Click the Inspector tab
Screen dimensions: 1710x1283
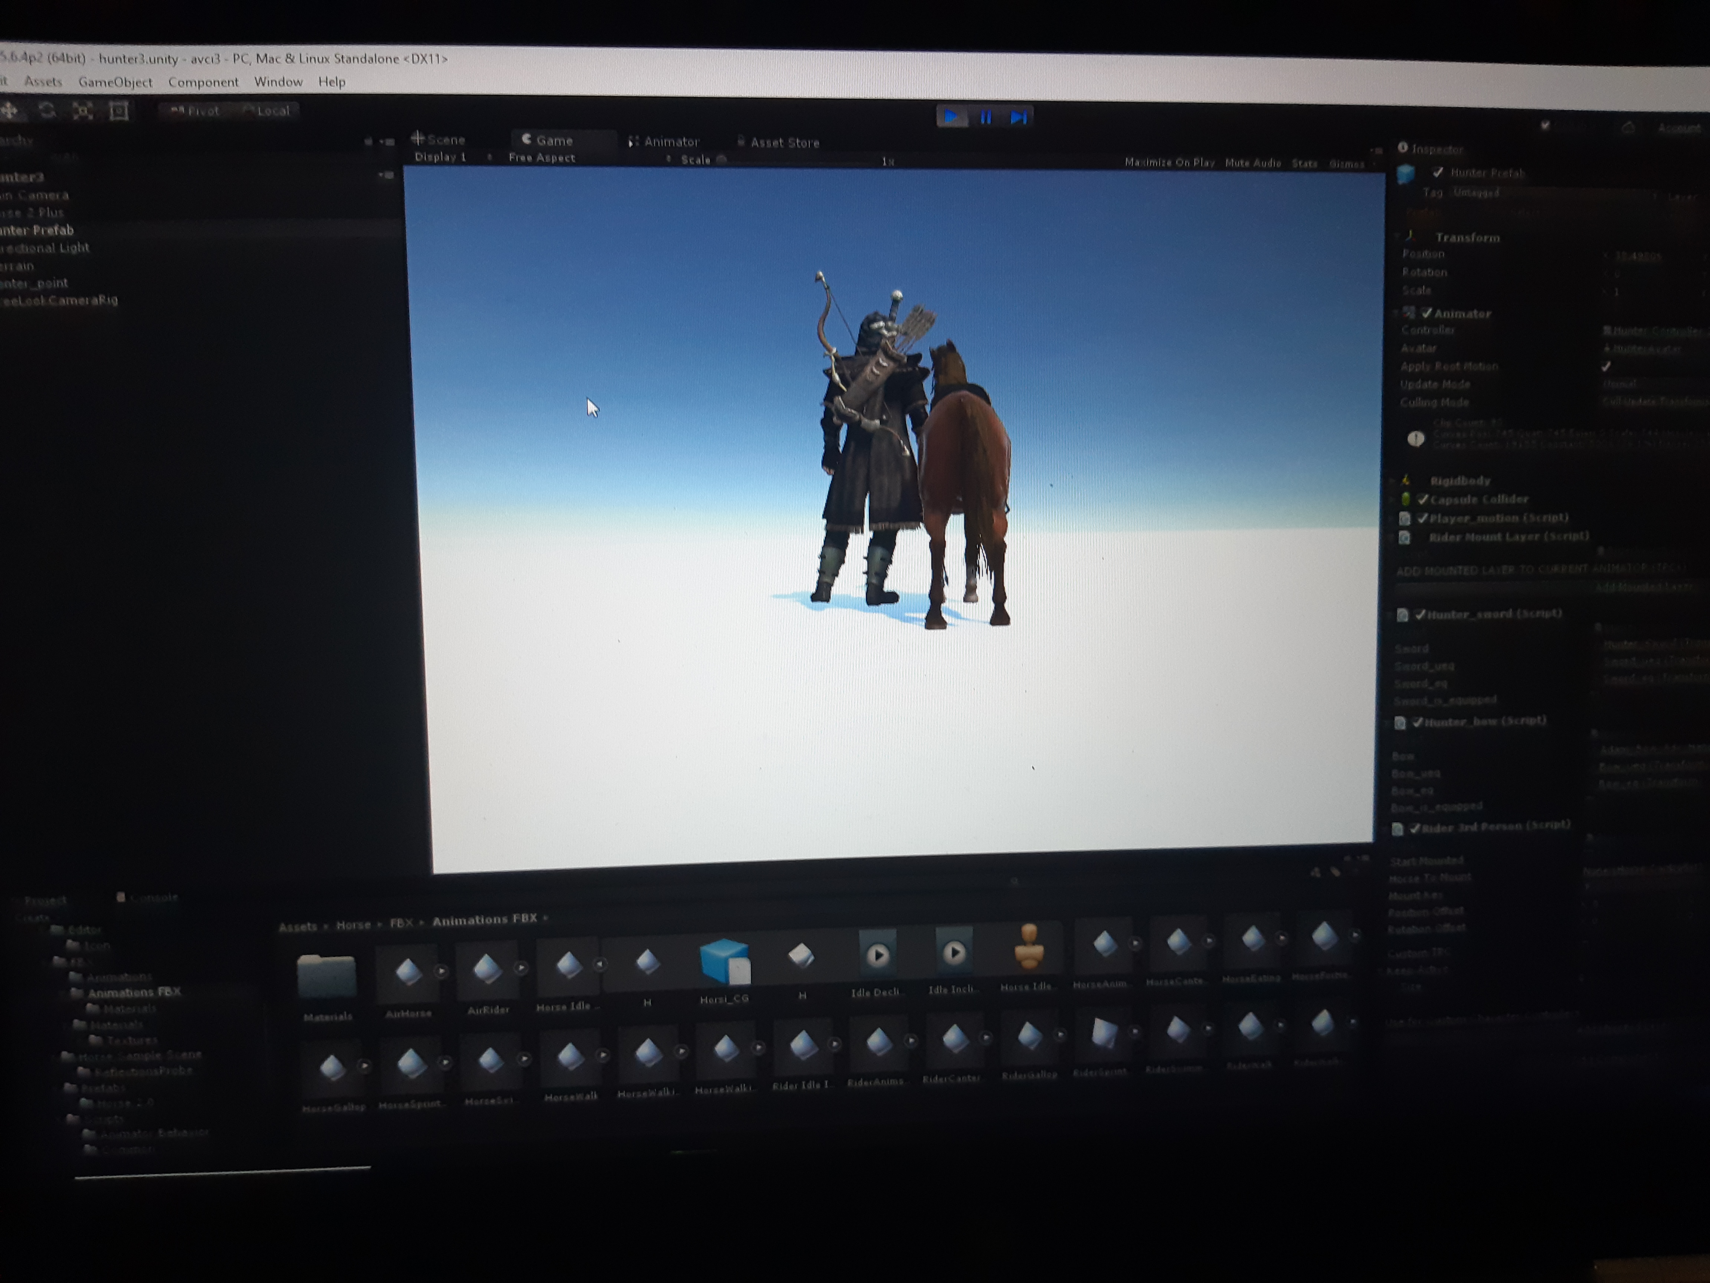tap(1431, 148)
